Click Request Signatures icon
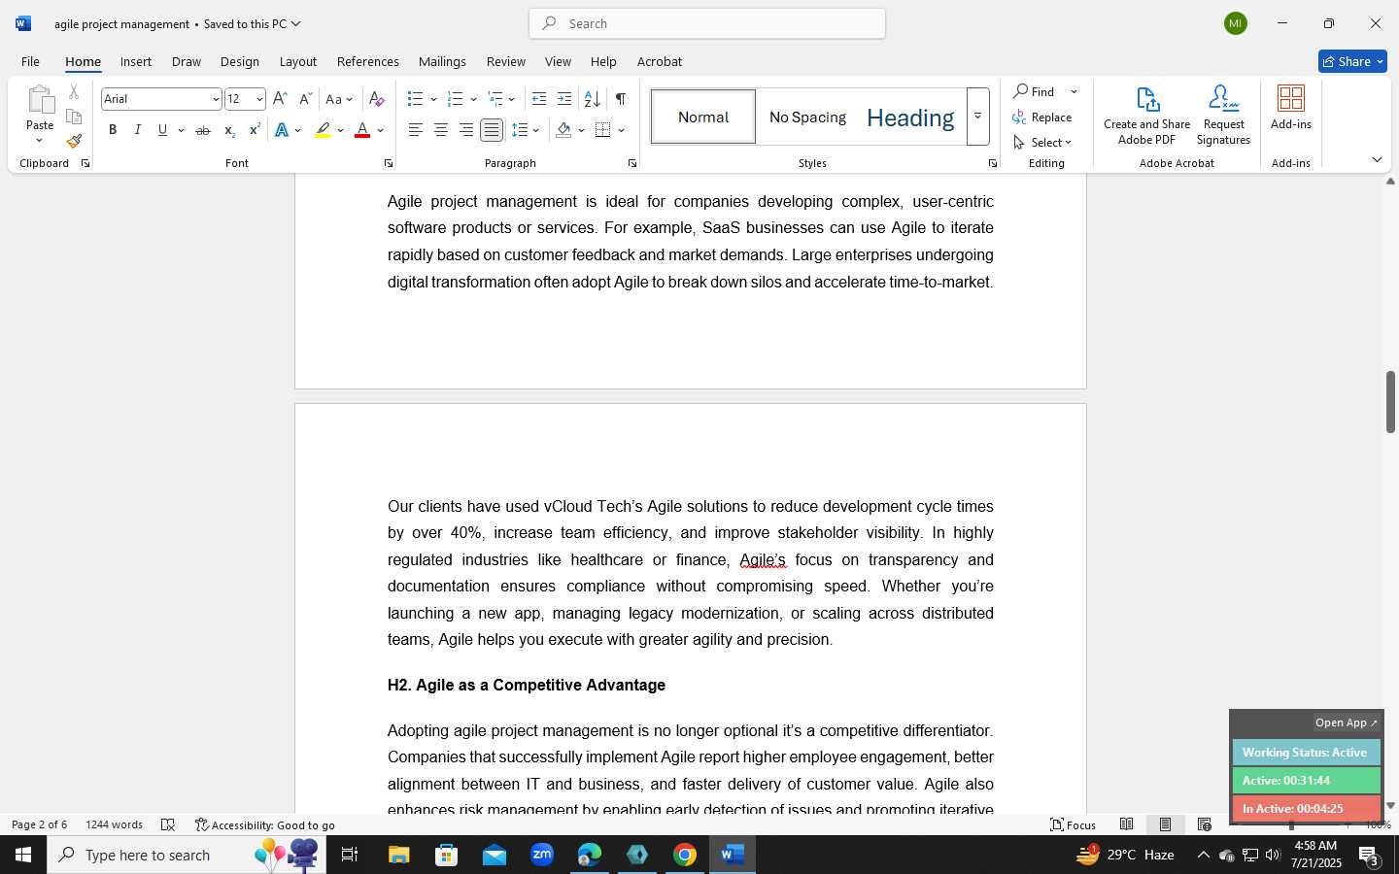The height and width of the screenshot is (874, 1399). [x=1223, y=99]
